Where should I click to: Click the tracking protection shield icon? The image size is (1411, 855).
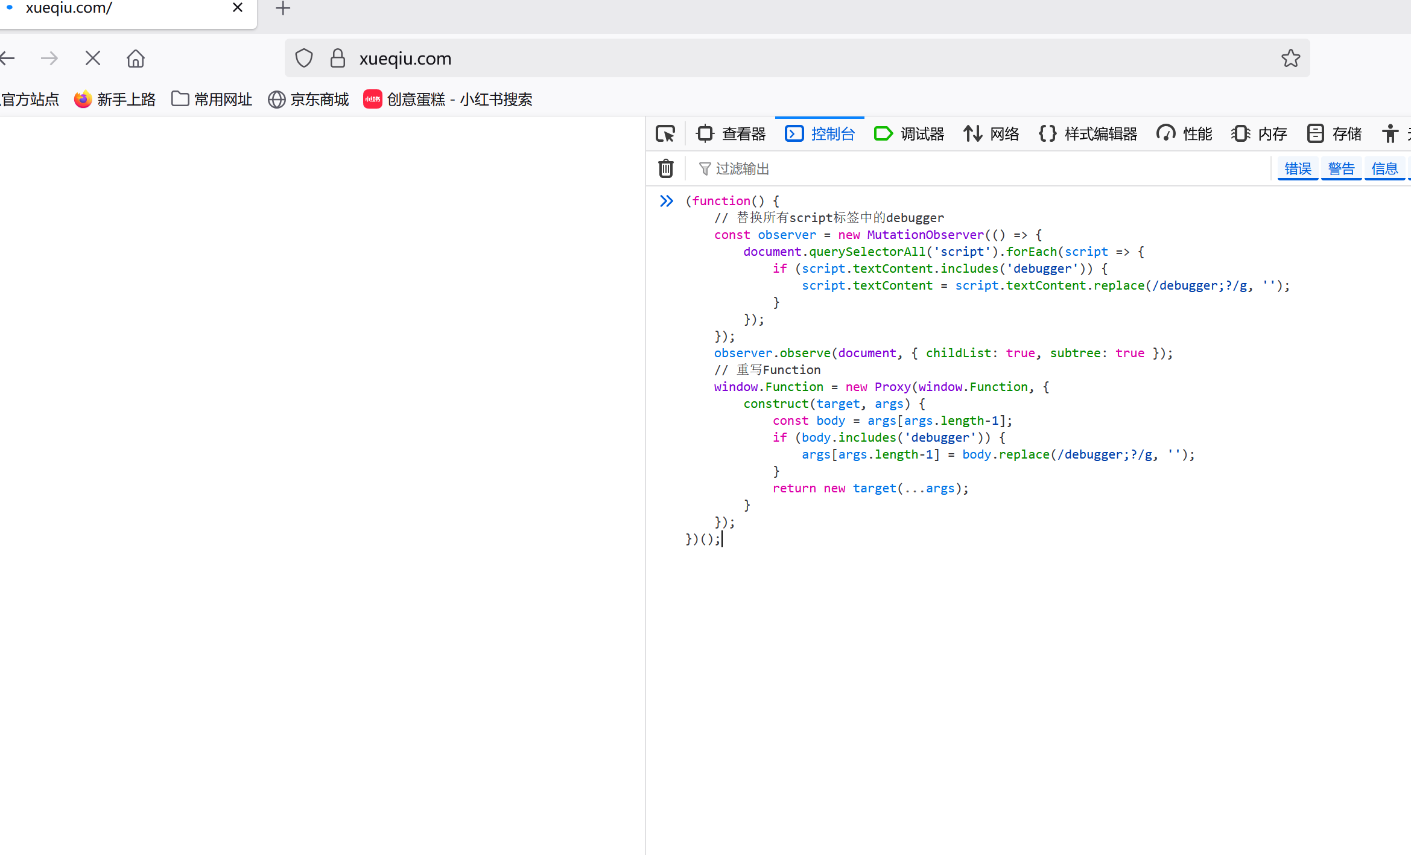pos(304,59)
